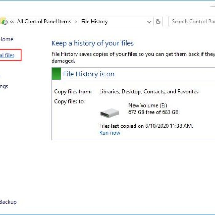Open the highlighted Restore personal files link
The height and width of the screenshot is (215, 215).
point(7,56)
